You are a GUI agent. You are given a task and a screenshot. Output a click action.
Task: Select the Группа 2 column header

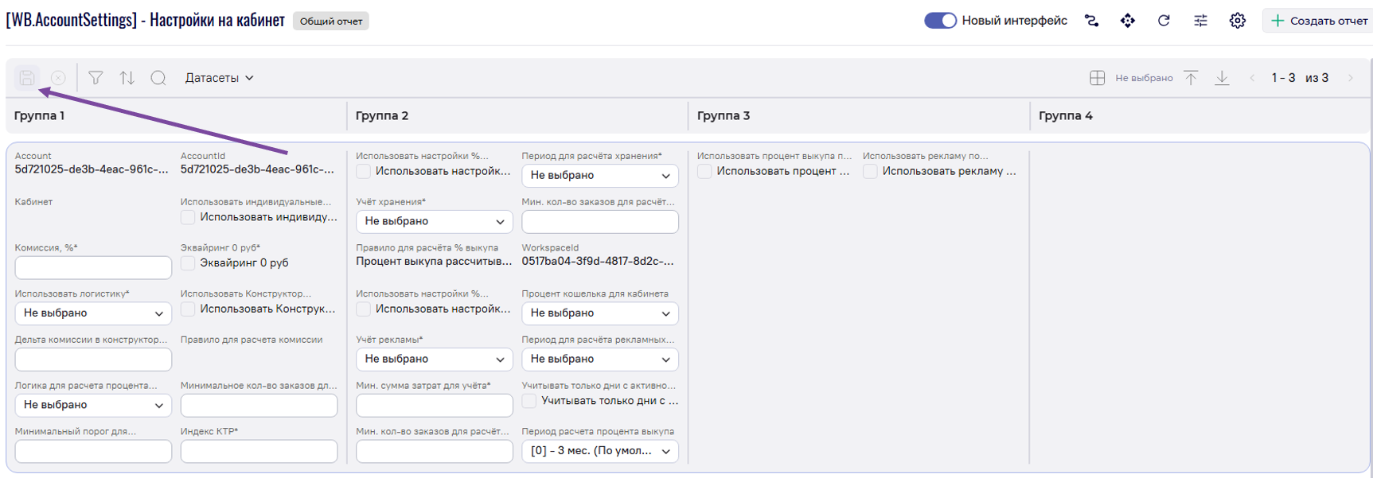pos(382,116)
